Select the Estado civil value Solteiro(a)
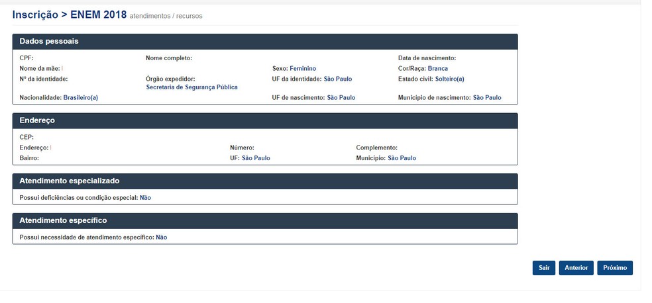The height and width of the screenshot is (303, 652). pos(449,79)
